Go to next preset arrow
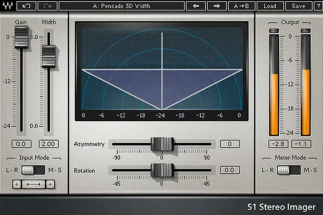This screenshot has width=323, height=215. coord(217,6)
